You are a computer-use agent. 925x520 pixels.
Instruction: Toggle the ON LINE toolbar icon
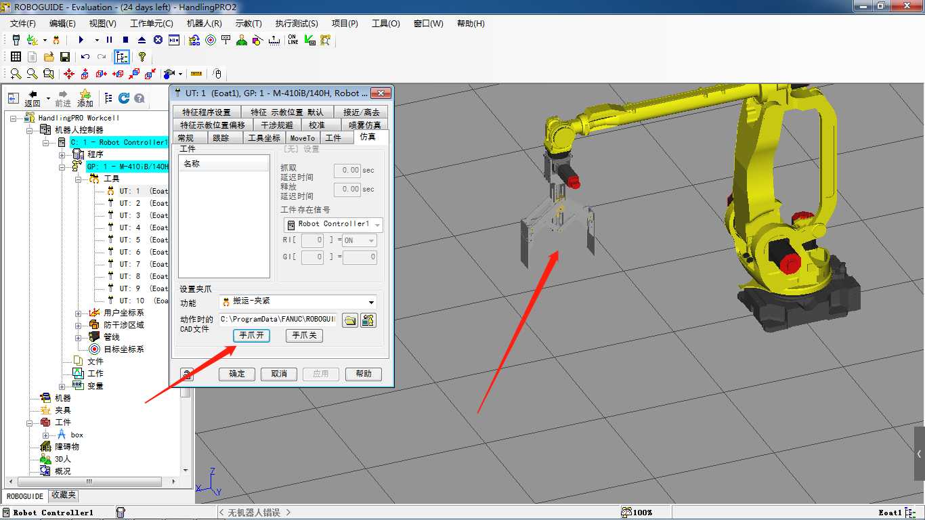pyautogui.click(x=293, y=40)
